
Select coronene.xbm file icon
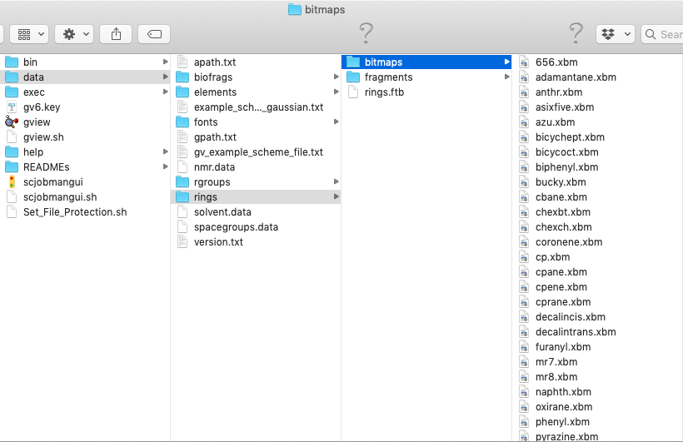(524, 242)
